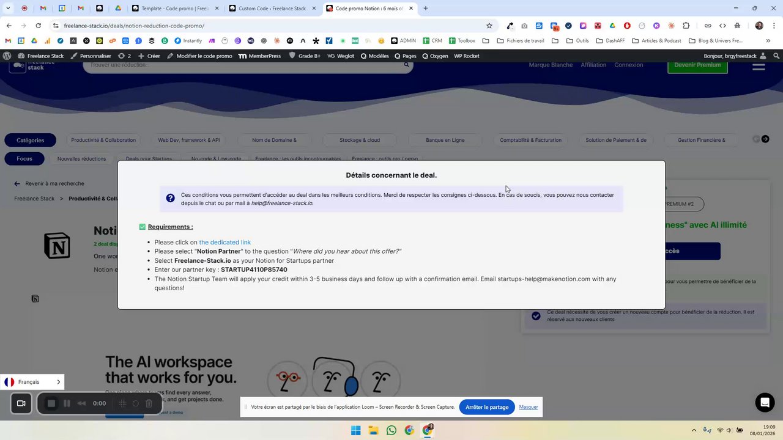Click the Gmail bookmark icon in bookmarks bar
The height and width of the screenshot is (440, 783).
pyautogui.click(x=7, y=41)
